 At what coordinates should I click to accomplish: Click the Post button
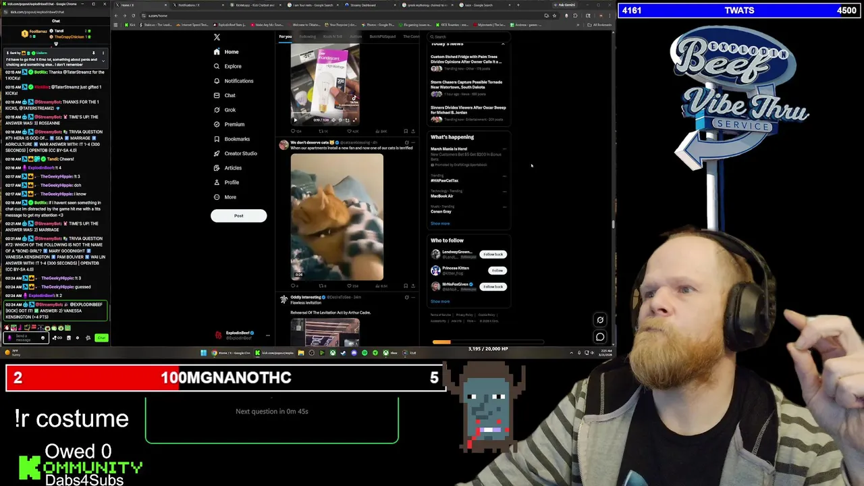[238, 215]
